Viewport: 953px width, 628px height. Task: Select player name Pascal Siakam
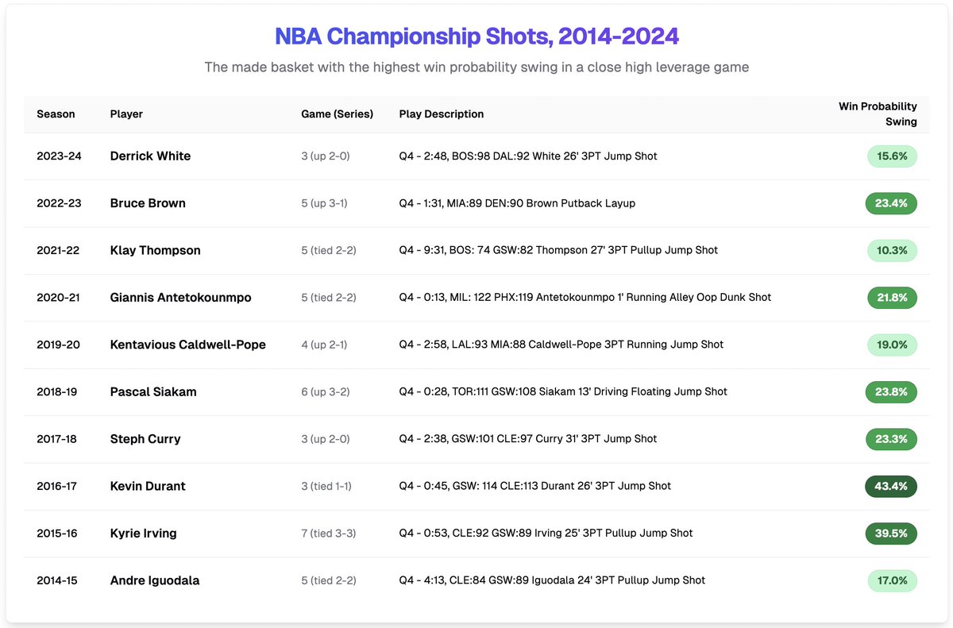pos(153,391)
